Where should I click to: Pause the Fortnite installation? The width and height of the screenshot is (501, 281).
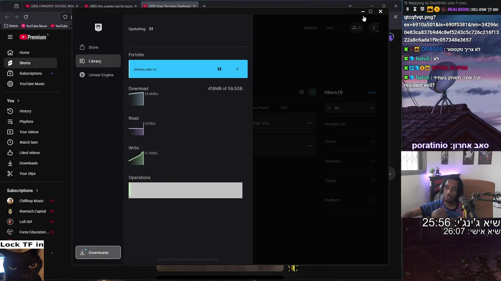click(219, 69)
